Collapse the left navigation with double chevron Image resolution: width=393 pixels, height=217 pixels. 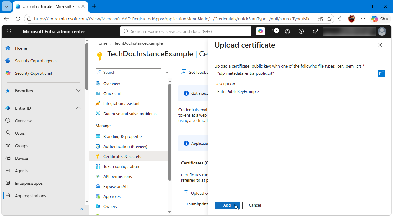coord(82,209)
